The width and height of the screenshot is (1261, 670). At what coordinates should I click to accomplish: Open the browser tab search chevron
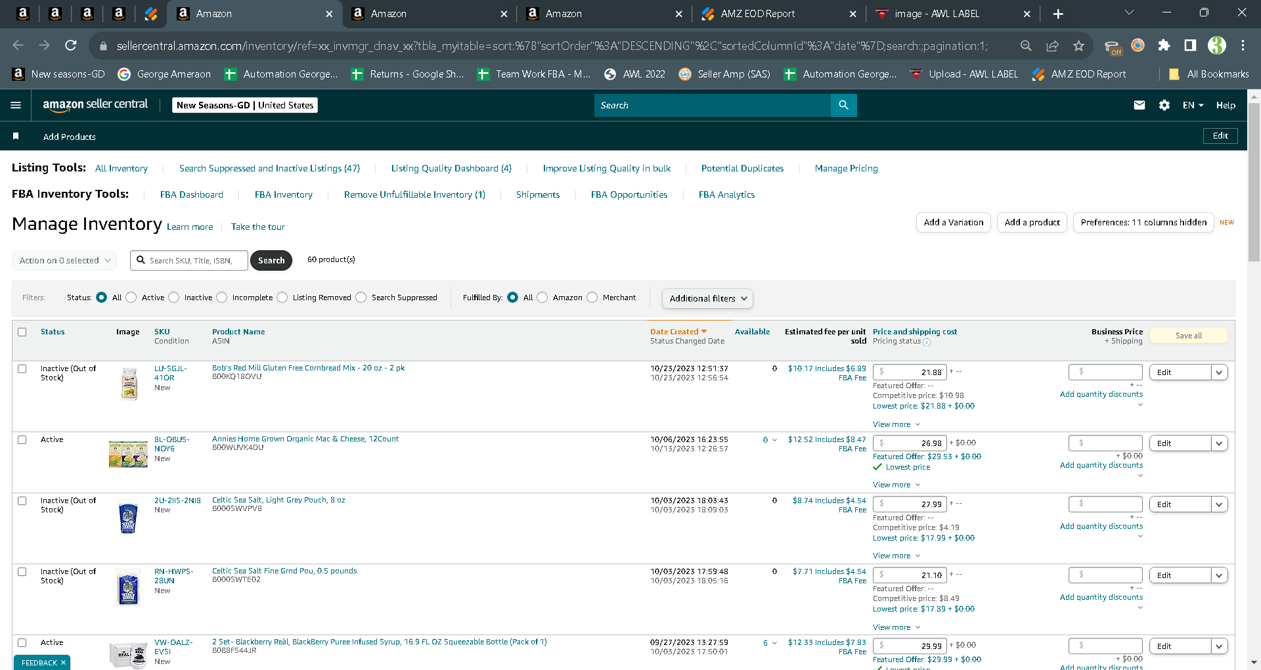[x=1129, y=13]
